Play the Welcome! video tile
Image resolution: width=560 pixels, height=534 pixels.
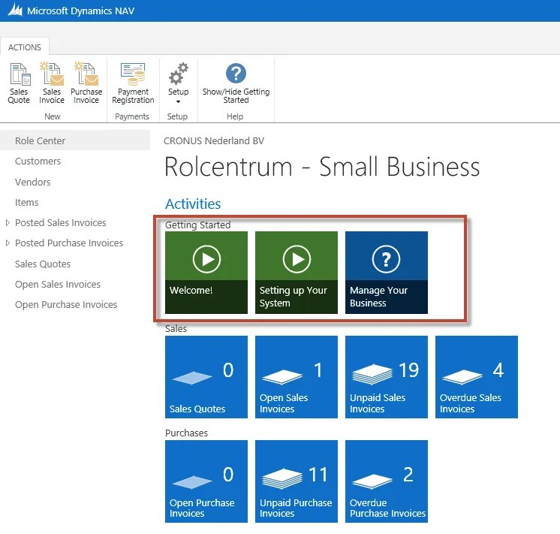click(206, 273)
